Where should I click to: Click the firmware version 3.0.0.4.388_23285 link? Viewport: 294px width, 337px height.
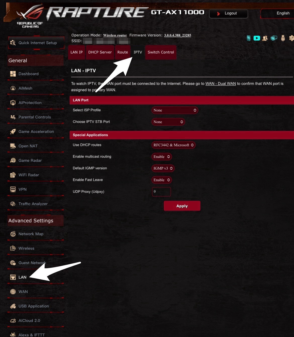[x=178, y=35]
